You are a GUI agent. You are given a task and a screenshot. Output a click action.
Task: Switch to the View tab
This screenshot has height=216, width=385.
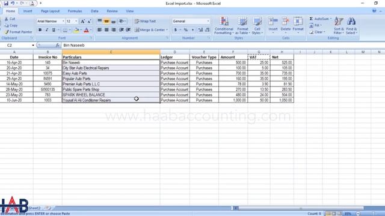tap(130, 11)
